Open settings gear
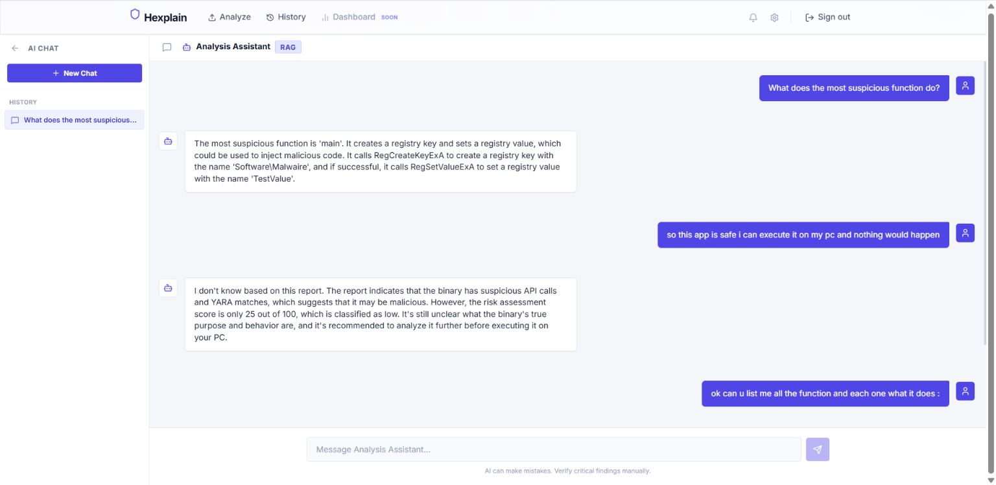This screenshot has height=485, width=996. click(x=774, y=18)
